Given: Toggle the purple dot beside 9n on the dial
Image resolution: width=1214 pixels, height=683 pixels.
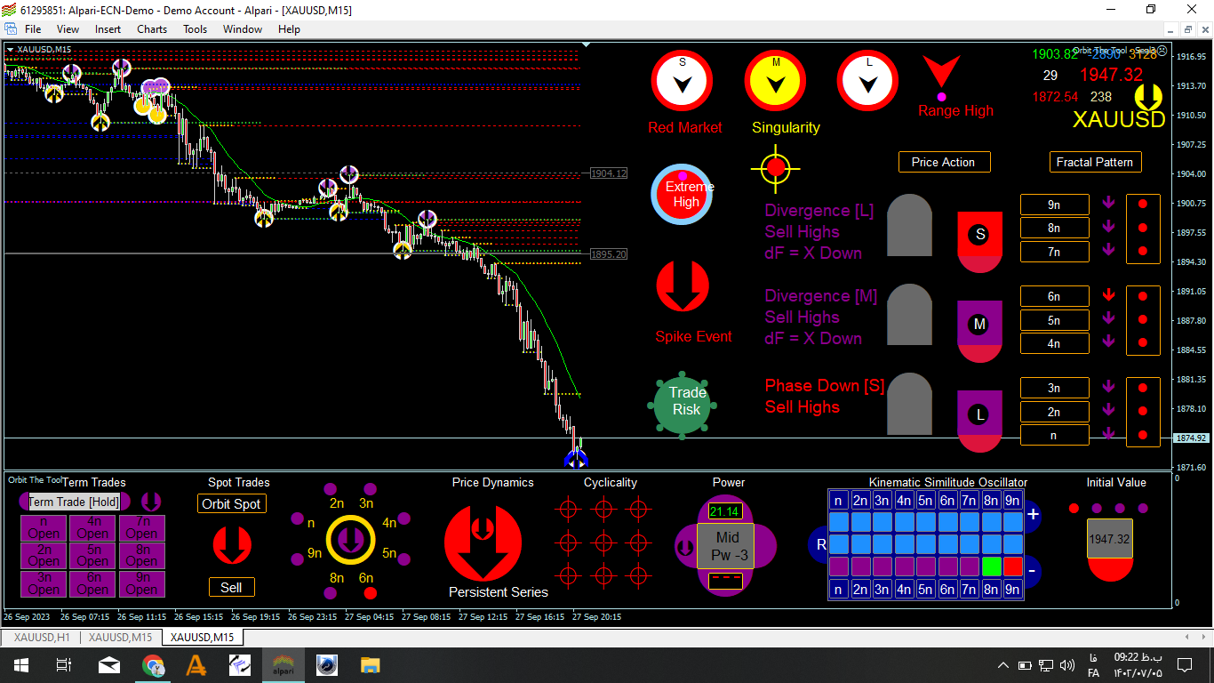Looking at the screenshot, I should click(297, 559).
